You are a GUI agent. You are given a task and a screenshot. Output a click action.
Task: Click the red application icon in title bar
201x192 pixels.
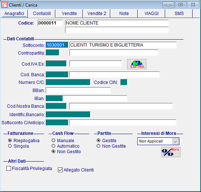(4, 5)
